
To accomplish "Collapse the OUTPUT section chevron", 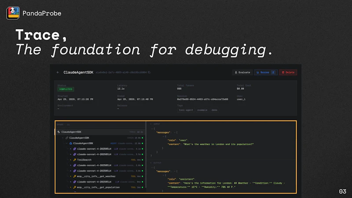I will (x=151, y=163).
